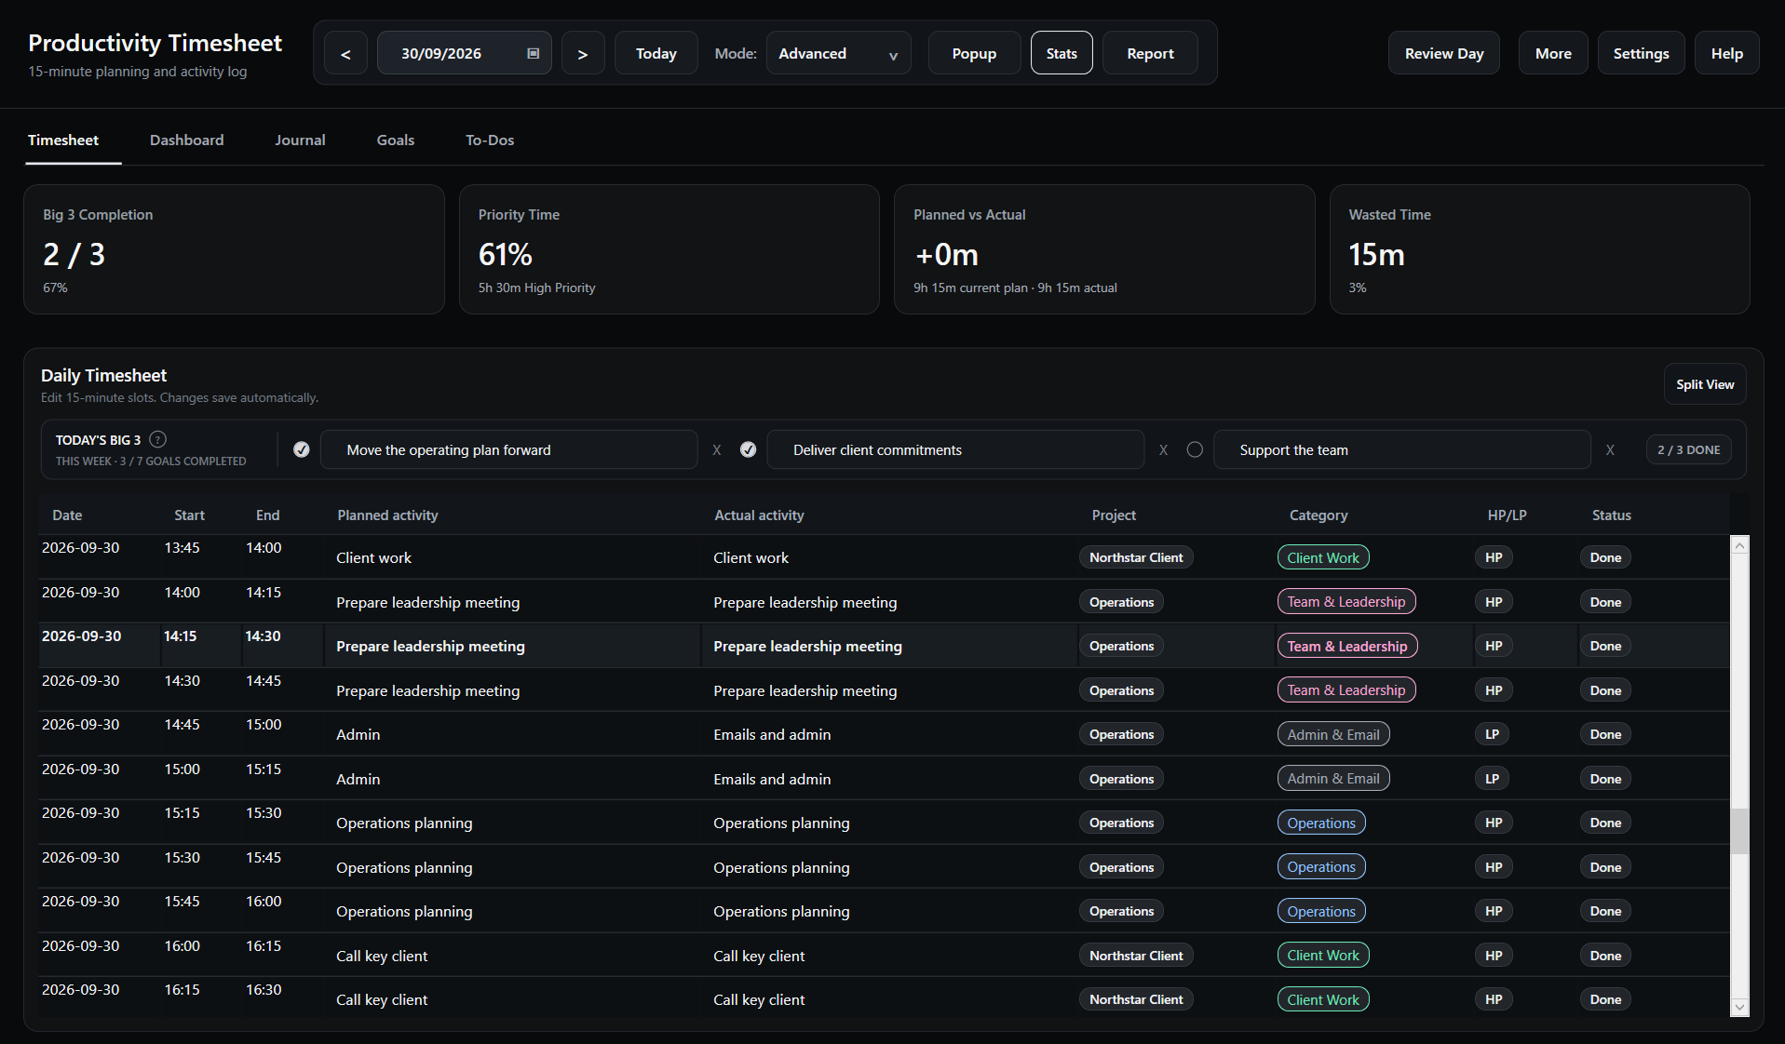Toggle the Stats button
Viewport: 1785px width, 1044px height.
(x=1062, y=53)
